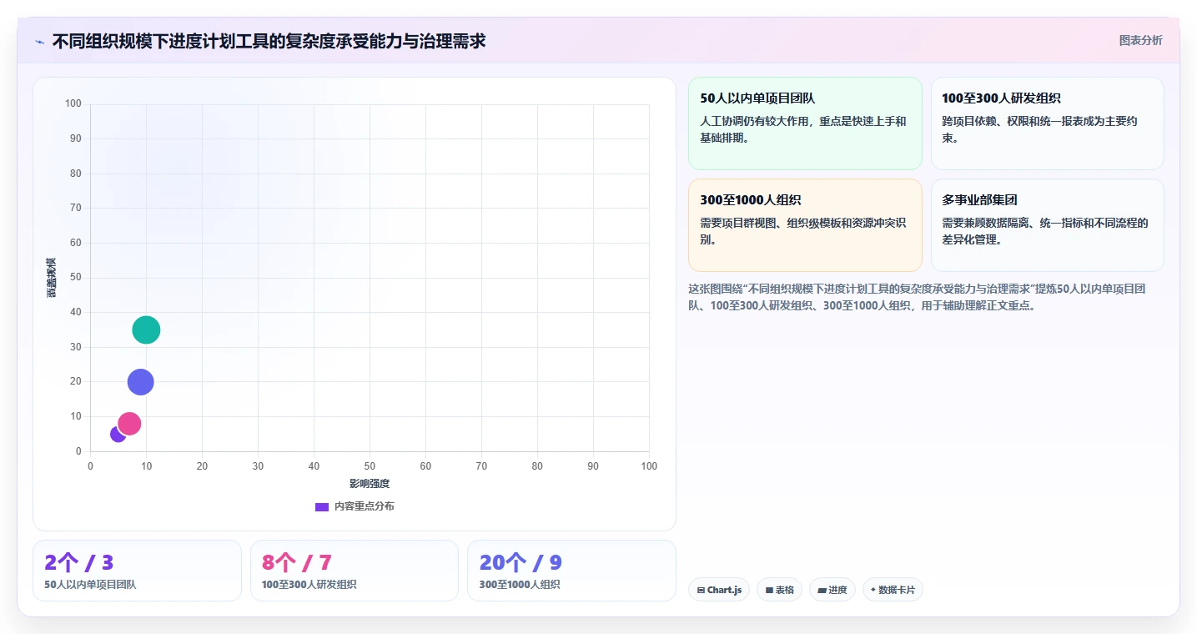Screen dimensions: 1197x634
Task: Select the teal bubble at value 35
Action: (146, 330)
